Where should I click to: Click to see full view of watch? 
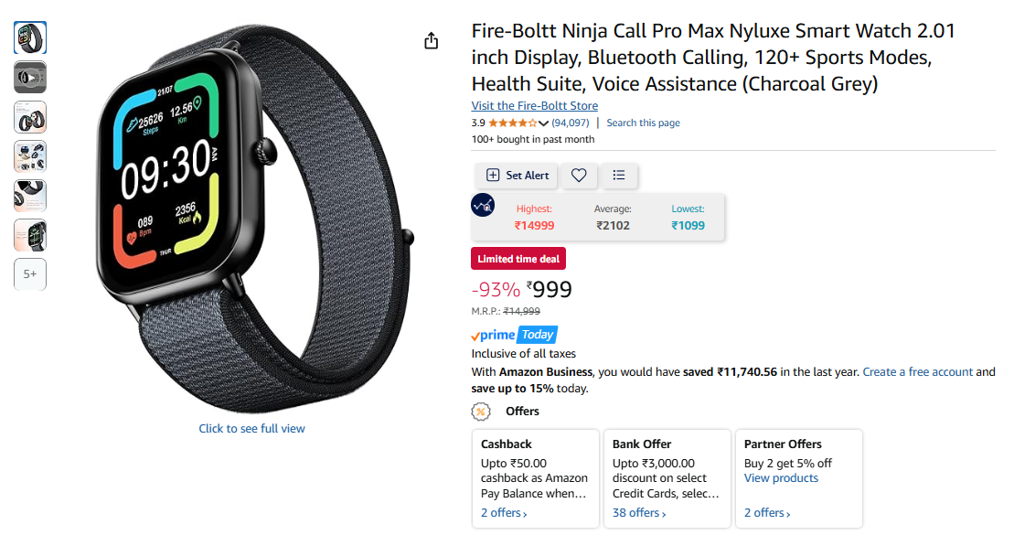pos(251,428)
